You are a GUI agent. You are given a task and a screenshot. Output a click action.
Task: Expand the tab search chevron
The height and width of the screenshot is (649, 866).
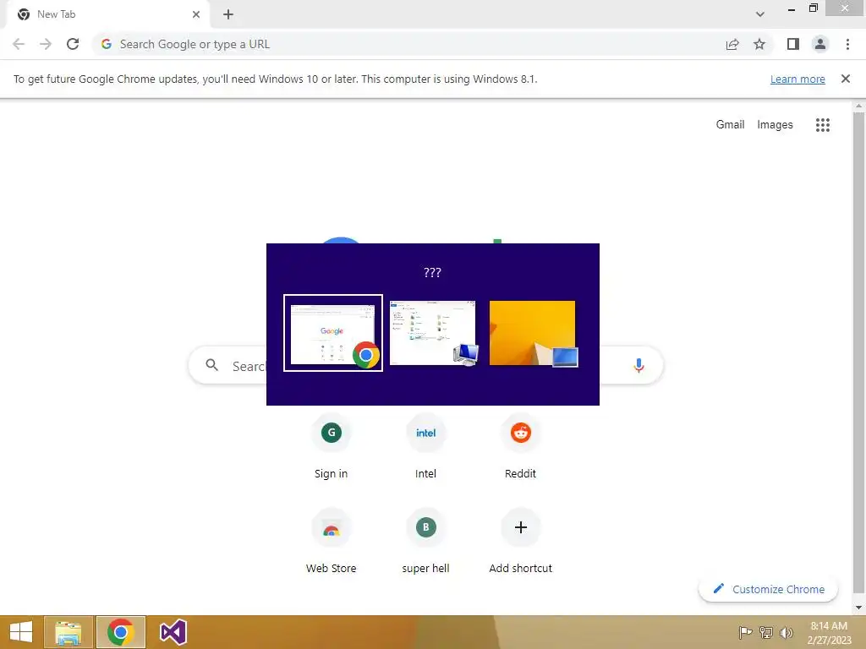click(x=760, y=14)
